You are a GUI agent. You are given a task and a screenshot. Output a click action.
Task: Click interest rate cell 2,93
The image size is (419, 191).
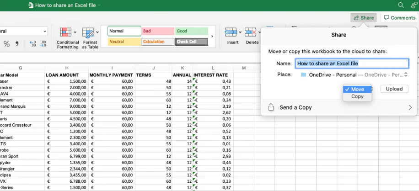click(213, 156)
